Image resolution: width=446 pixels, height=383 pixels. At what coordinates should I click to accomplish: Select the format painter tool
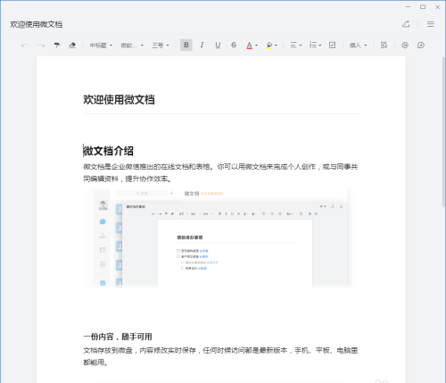pos(56,46)
